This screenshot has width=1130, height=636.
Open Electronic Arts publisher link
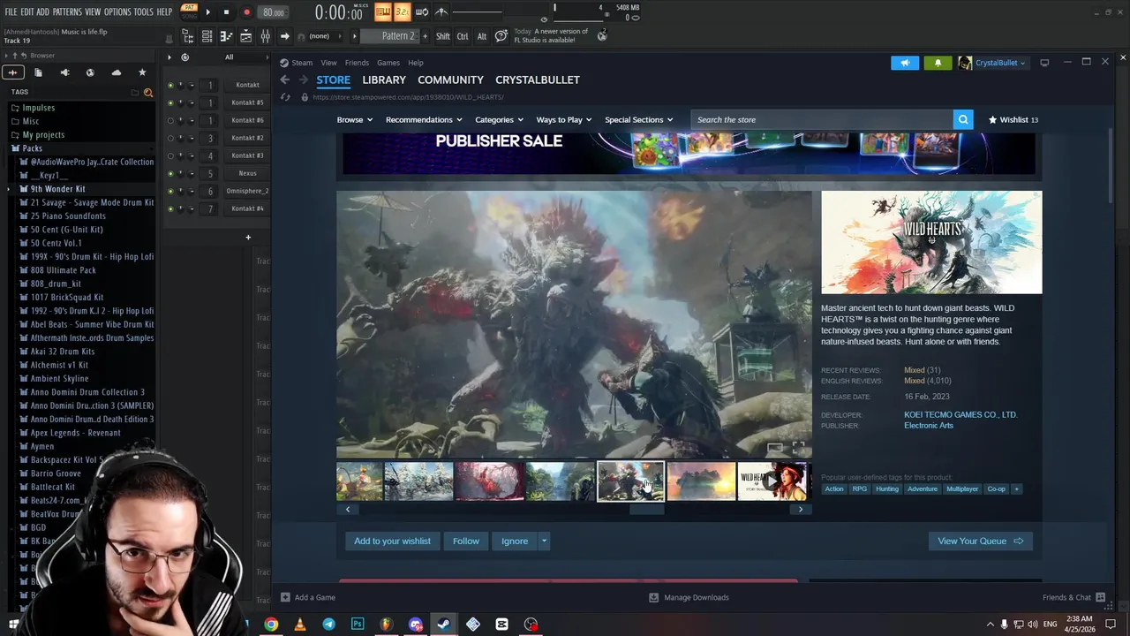pyautogui.click(x=929, y=425)
